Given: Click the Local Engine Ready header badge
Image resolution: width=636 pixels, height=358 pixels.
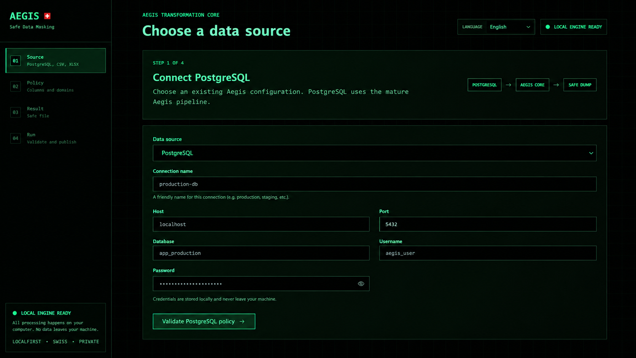Looking at the screenshot, I should (574, 27).
